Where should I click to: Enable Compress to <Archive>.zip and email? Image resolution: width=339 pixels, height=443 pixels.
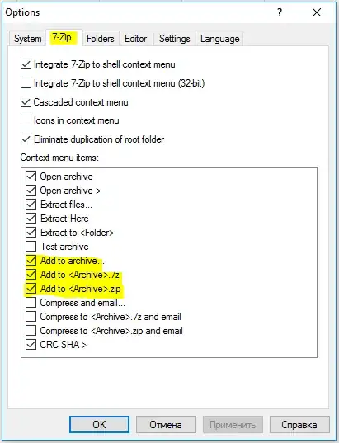coord(31,331)
